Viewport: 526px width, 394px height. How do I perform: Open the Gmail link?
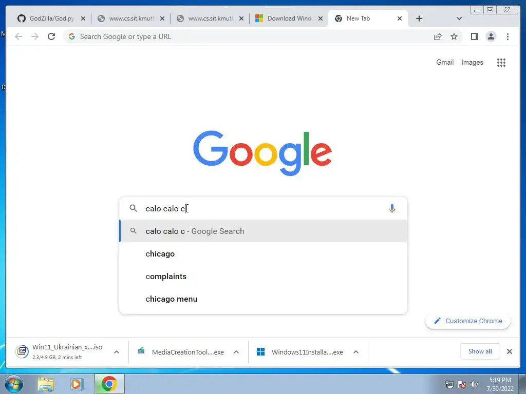(445, 62)
